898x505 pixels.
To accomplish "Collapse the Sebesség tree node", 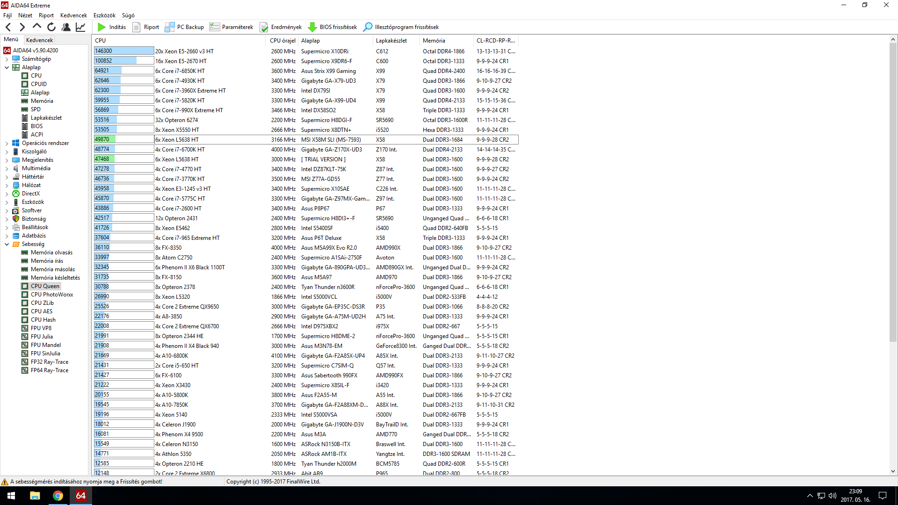I will pos(7,244).
